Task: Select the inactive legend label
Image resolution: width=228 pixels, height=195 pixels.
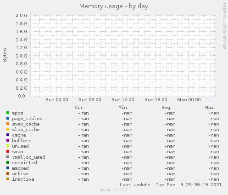Action: (x=23, y=179)
